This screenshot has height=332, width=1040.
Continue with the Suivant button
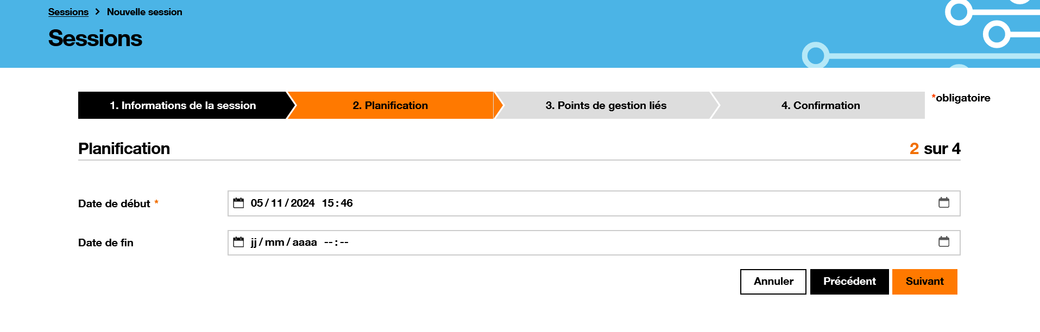[924, 282]
